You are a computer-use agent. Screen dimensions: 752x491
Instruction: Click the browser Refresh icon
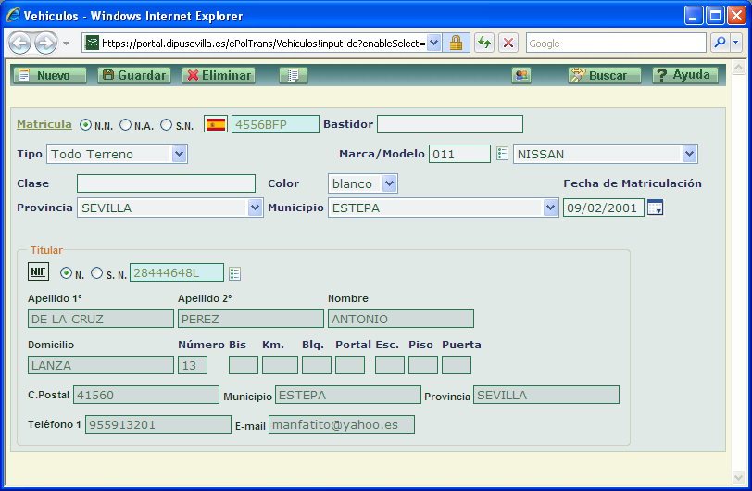pos(483,43)
